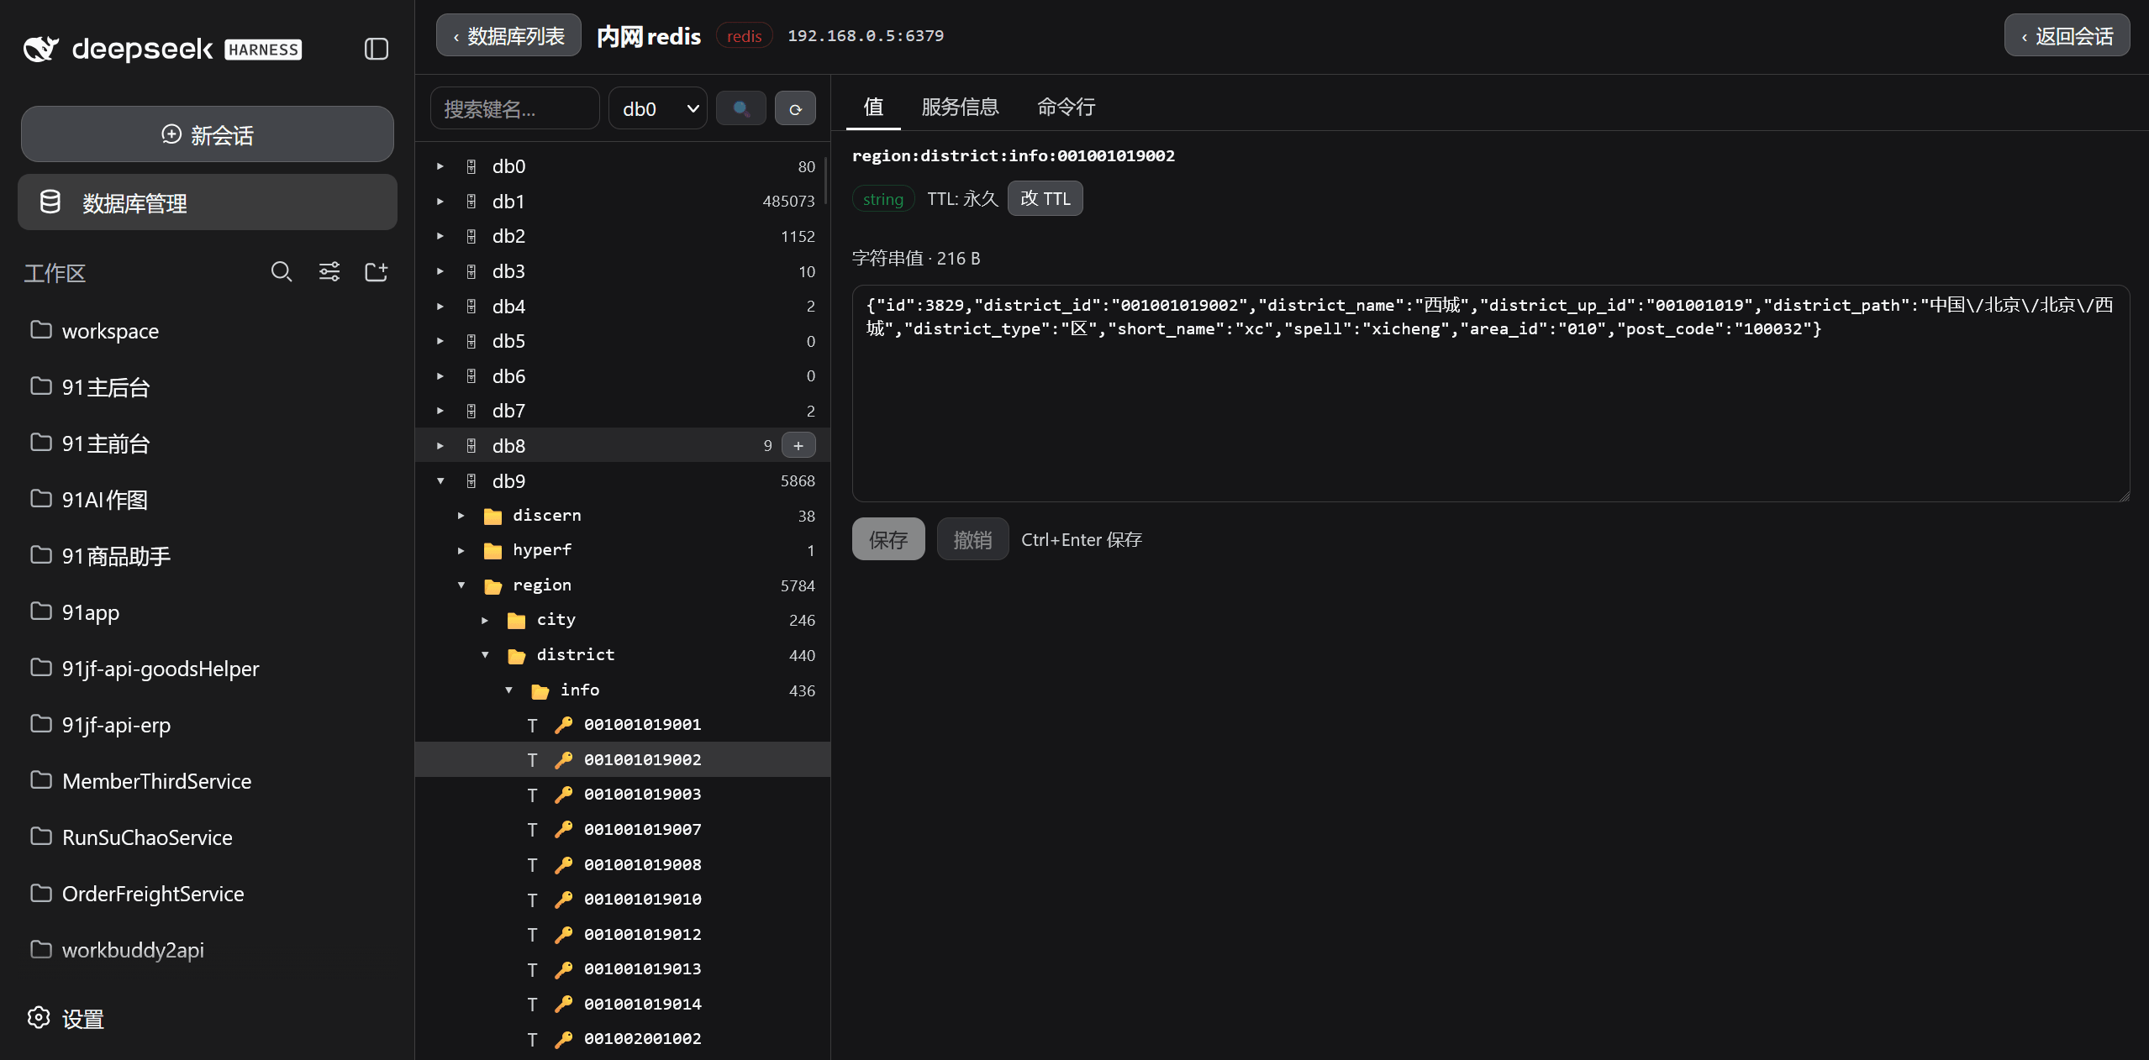Click the add key plus on db8
Image resolution: width=2149 pixels, height=1060 pixels.
coord(798,445)
